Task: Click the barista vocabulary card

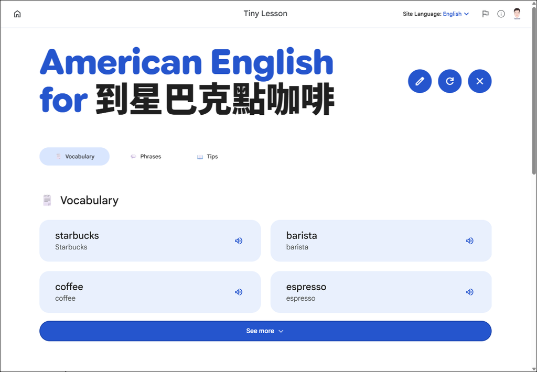Action: 381,241
